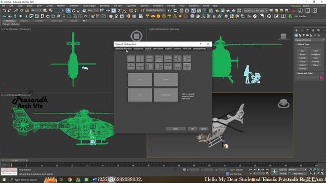
Task: Click the Left viewport preview box
Action: click(140, 95)
